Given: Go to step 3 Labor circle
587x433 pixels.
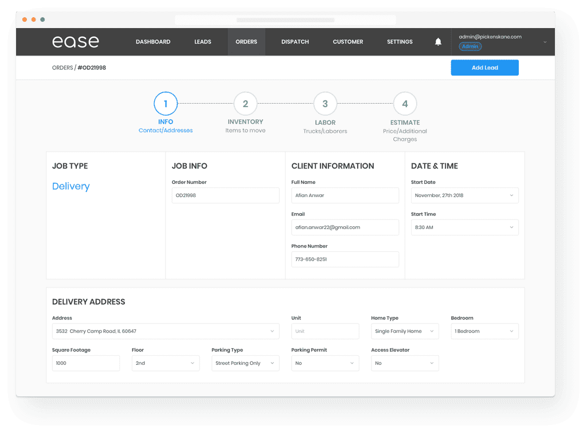Looking at the screenshot, I should click(x=325, y=104).
